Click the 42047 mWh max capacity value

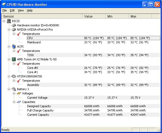138,115
